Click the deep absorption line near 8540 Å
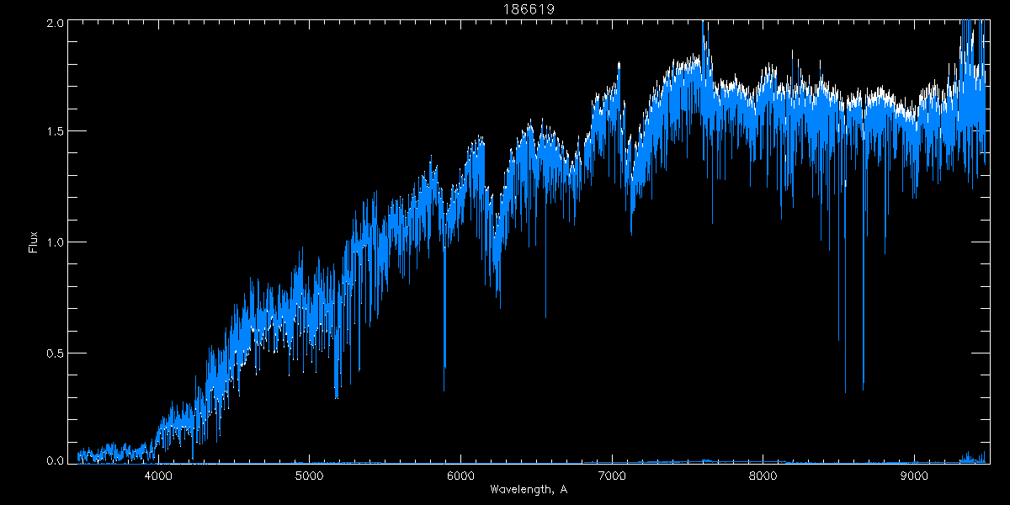The height and width of the screenshot is (505, 1010). (845, 391)
